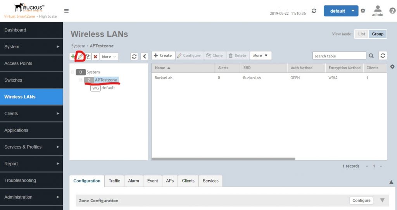The height and width of the screenshot is (210, 397).
Task: Click the search magnifier icon
Action: click(371, 56)
